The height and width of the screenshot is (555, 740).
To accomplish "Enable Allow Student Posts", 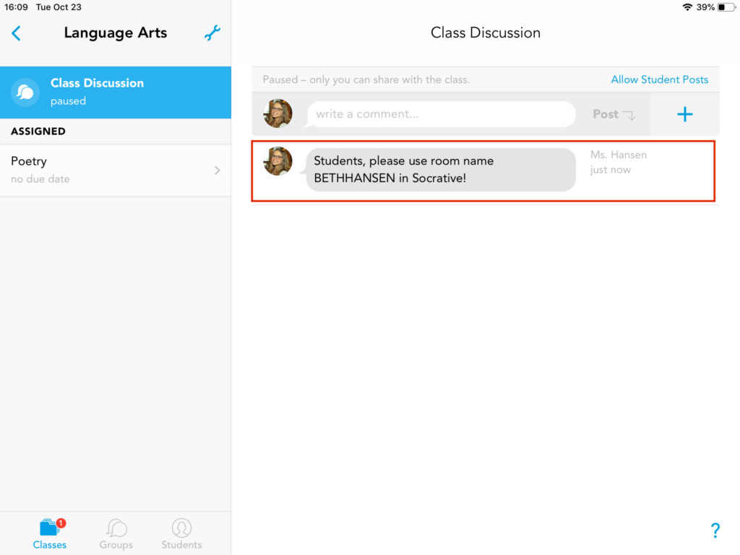I will point(659,79).
